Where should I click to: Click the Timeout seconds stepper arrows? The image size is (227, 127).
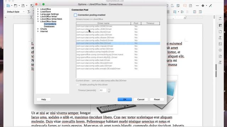(x=109, y=90)
